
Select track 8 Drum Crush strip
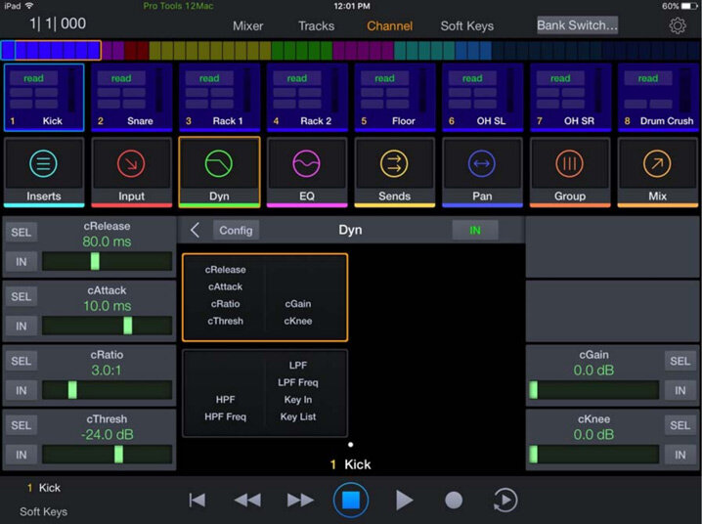coord(658,98)
